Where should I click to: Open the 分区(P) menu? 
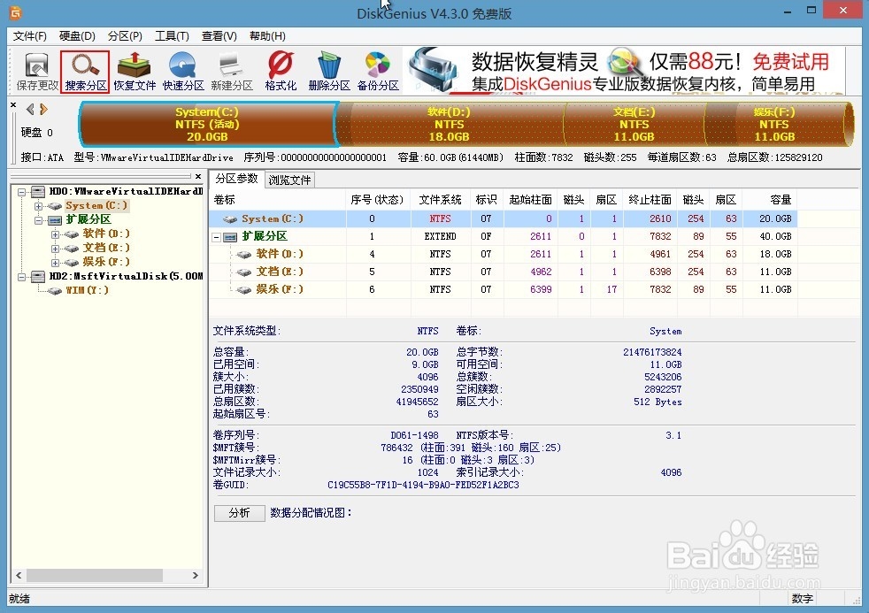(x=125, y=36)
